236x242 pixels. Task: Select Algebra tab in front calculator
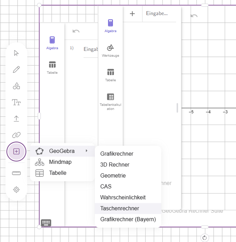click(110, 26)
